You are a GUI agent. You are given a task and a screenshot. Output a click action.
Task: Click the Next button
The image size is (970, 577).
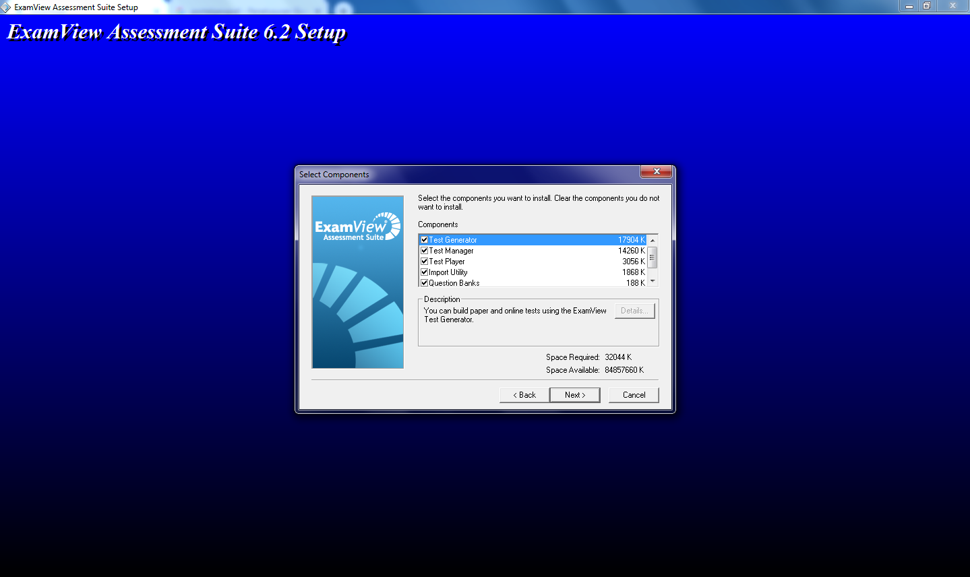[575, 395]
